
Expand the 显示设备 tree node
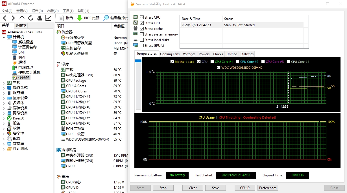point(4,98)
